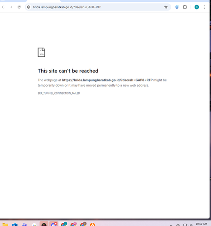Open the Extensions puzzle-piece menu
The height and width of the screenshot is (226, 211).
pos(185,7)
